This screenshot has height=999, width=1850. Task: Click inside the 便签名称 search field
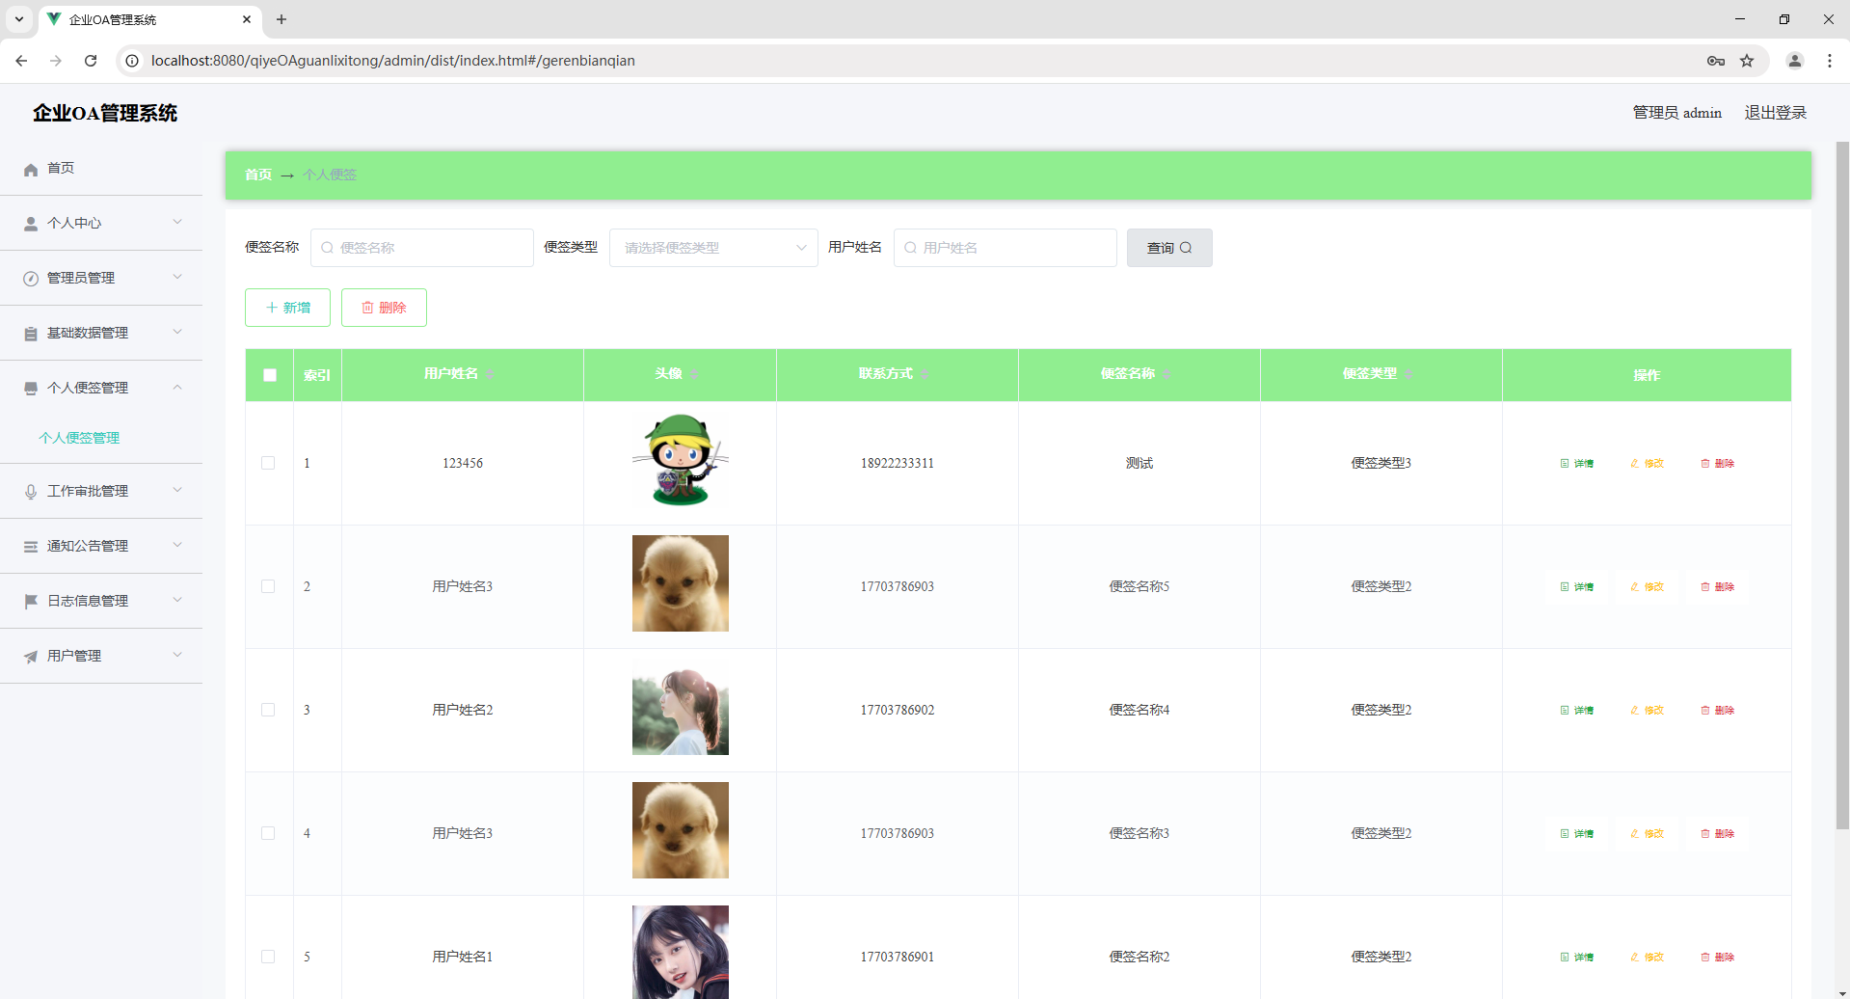[x=422, y=247]
